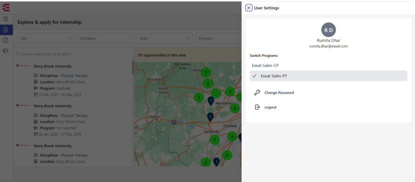Open the graduation cap sidebar icon
Viewport: 415px width, 182px height.
point(5,51)
